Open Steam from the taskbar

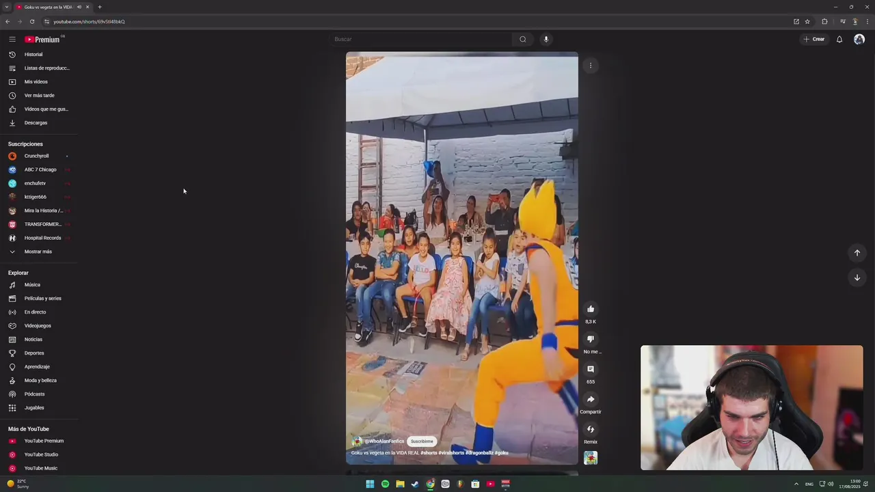[x=415, y=484]
